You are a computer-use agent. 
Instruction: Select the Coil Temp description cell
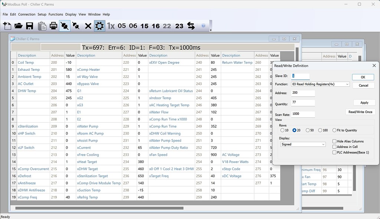click(33, 62)
